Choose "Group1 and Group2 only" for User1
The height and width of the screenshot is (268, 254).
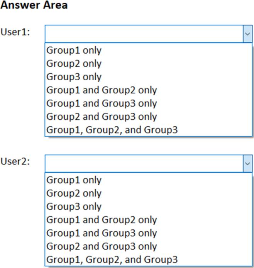click(102, 90)
